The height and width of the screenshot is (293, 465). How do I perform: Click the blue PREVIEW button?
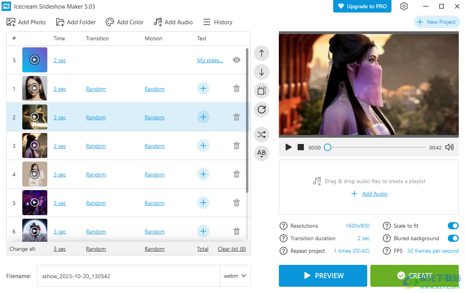coord(323,275)
